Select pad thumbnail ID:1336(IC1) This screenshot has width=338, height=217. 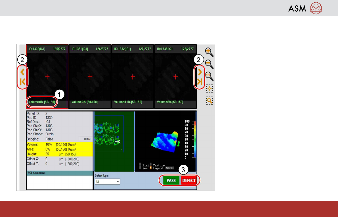(x=175, y=77)
